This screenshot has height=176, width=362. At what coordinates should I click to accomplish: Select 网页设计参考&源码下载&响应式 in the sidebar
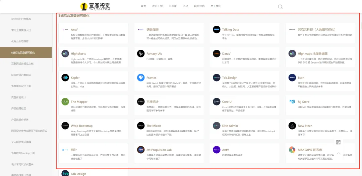(29, 131)
